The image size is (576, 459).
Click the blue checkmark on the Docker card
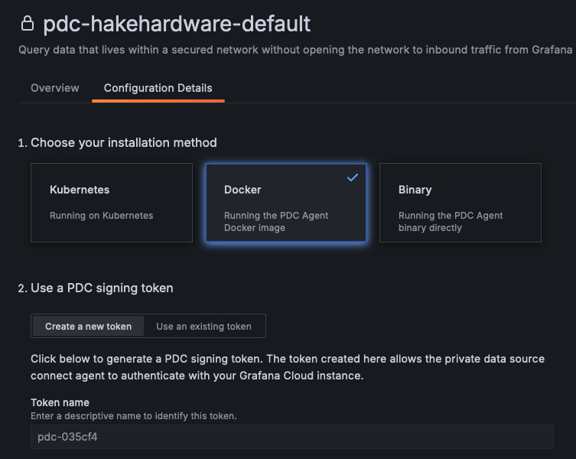tap(353, 177)
